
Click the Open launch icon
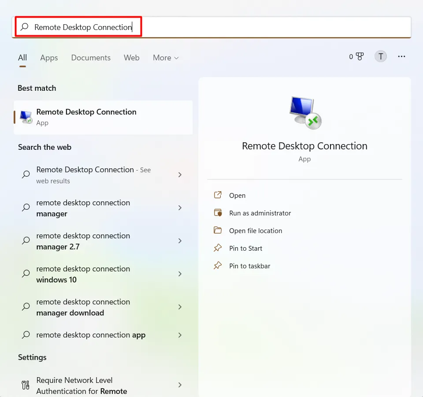click(218, 195)
